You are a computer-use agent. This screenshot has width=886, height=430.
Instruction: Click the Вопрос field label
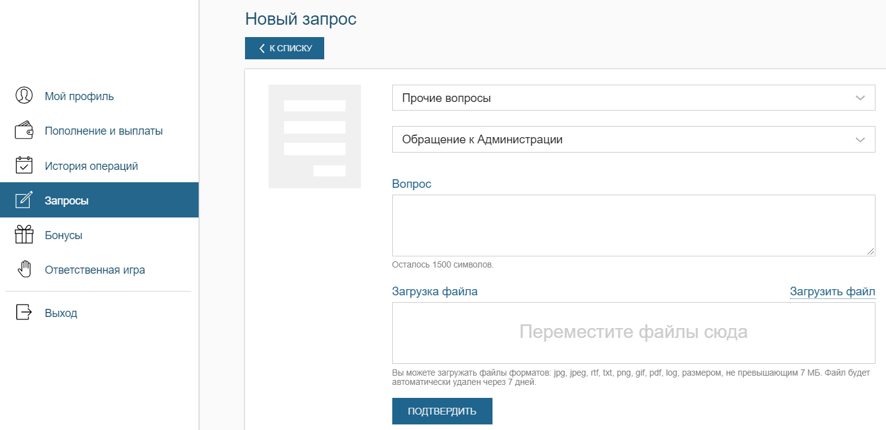(x=411, y=183)
